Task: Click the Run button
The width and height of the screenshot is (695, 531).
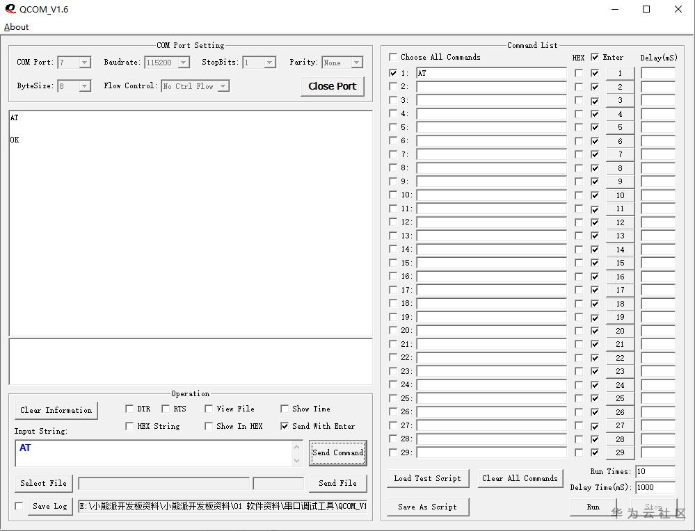Action: [593, 507]
